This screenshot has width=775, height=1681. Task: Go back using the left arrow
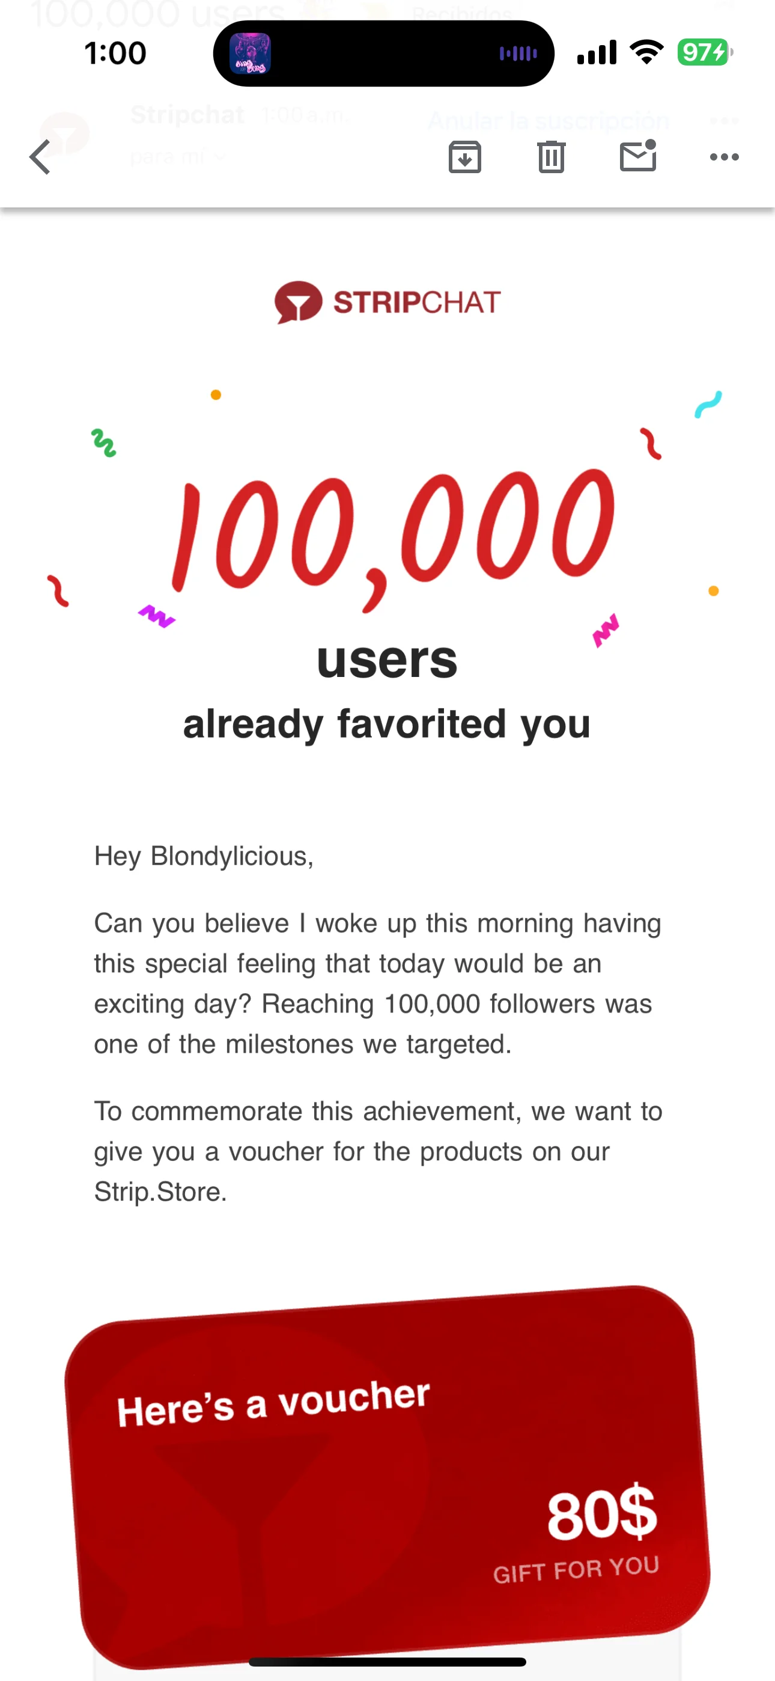coord(40,158)
